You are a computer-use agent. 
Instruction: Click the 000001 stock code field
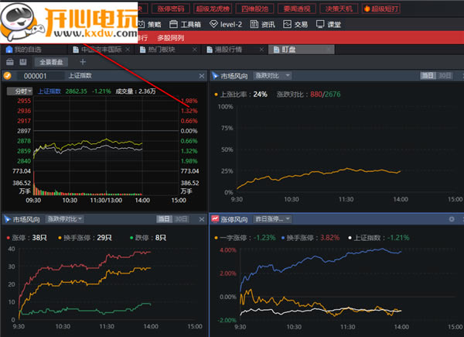(35, 76)
